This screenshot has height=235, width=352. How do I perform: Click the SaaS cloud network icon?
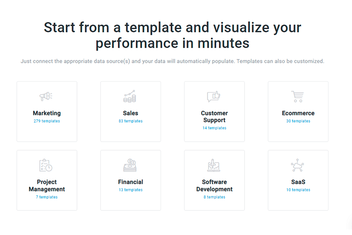click(x=297, y=165)
